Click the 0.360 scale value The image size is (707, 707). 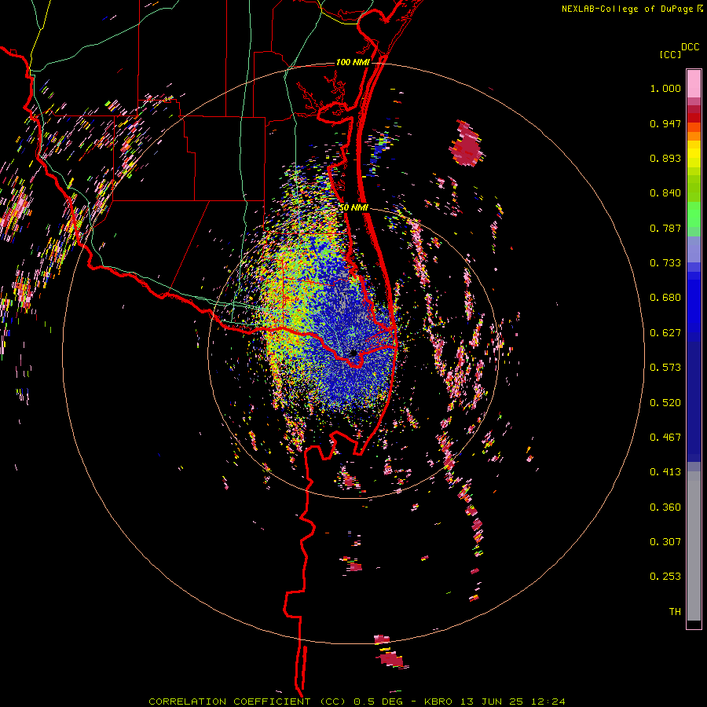click(x=665, y=507)
